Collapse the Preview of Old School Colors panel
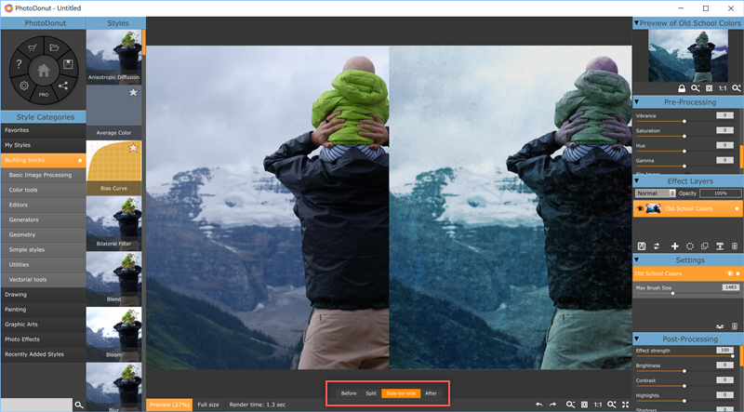The image size is (744, 412). click(x=636, y=22)
